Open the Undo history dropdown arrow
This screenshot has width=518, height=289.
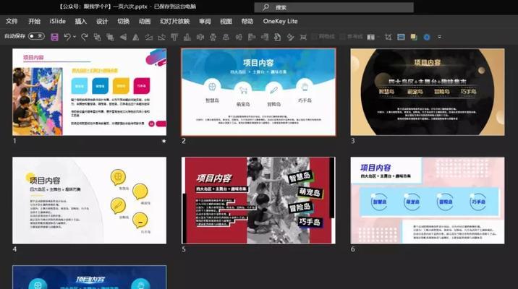[75, 37]
